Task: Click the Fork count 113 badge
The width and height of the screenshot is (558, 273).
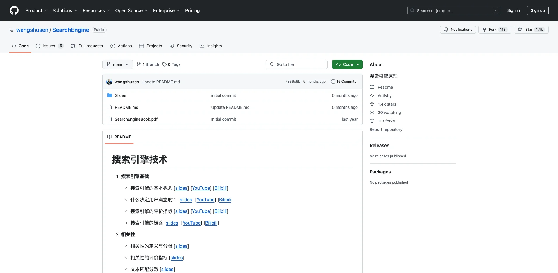Action: click(x=503, y=30)
